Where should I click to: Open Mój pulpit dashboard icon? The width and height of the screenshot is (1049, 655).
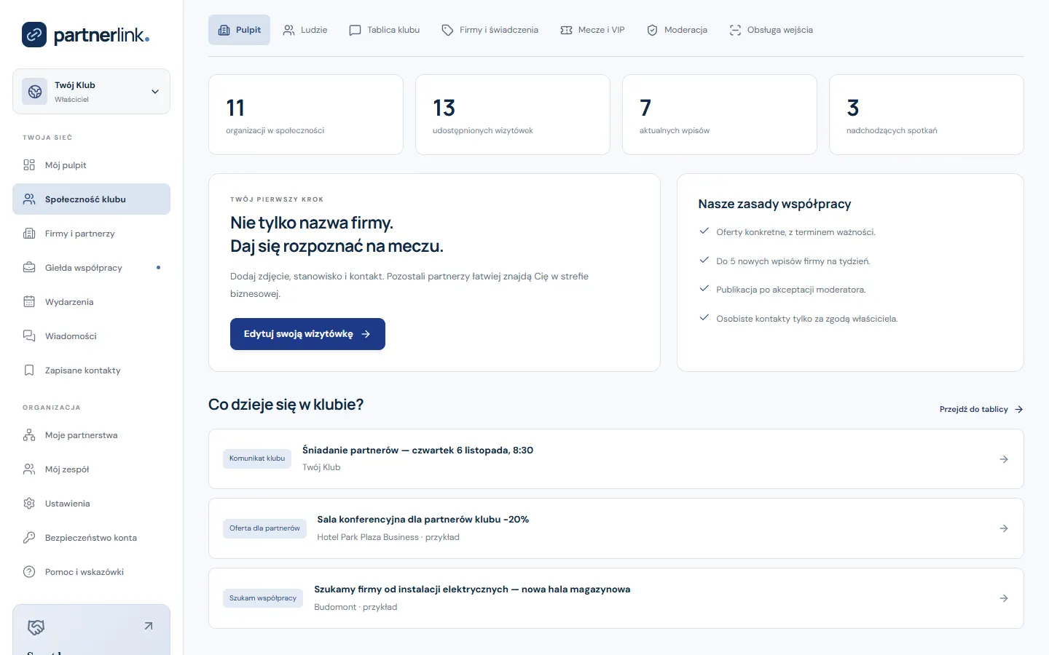point(29,165)
